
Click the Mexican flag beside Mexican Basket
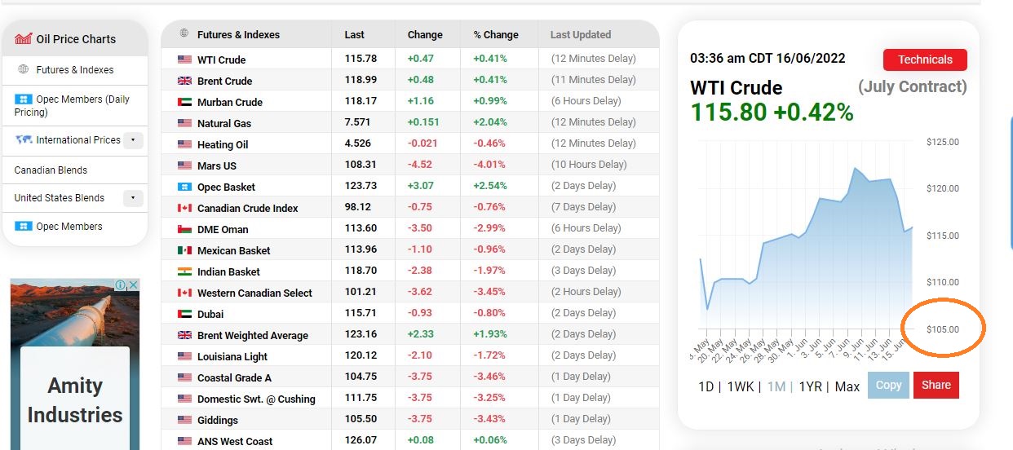184,250
